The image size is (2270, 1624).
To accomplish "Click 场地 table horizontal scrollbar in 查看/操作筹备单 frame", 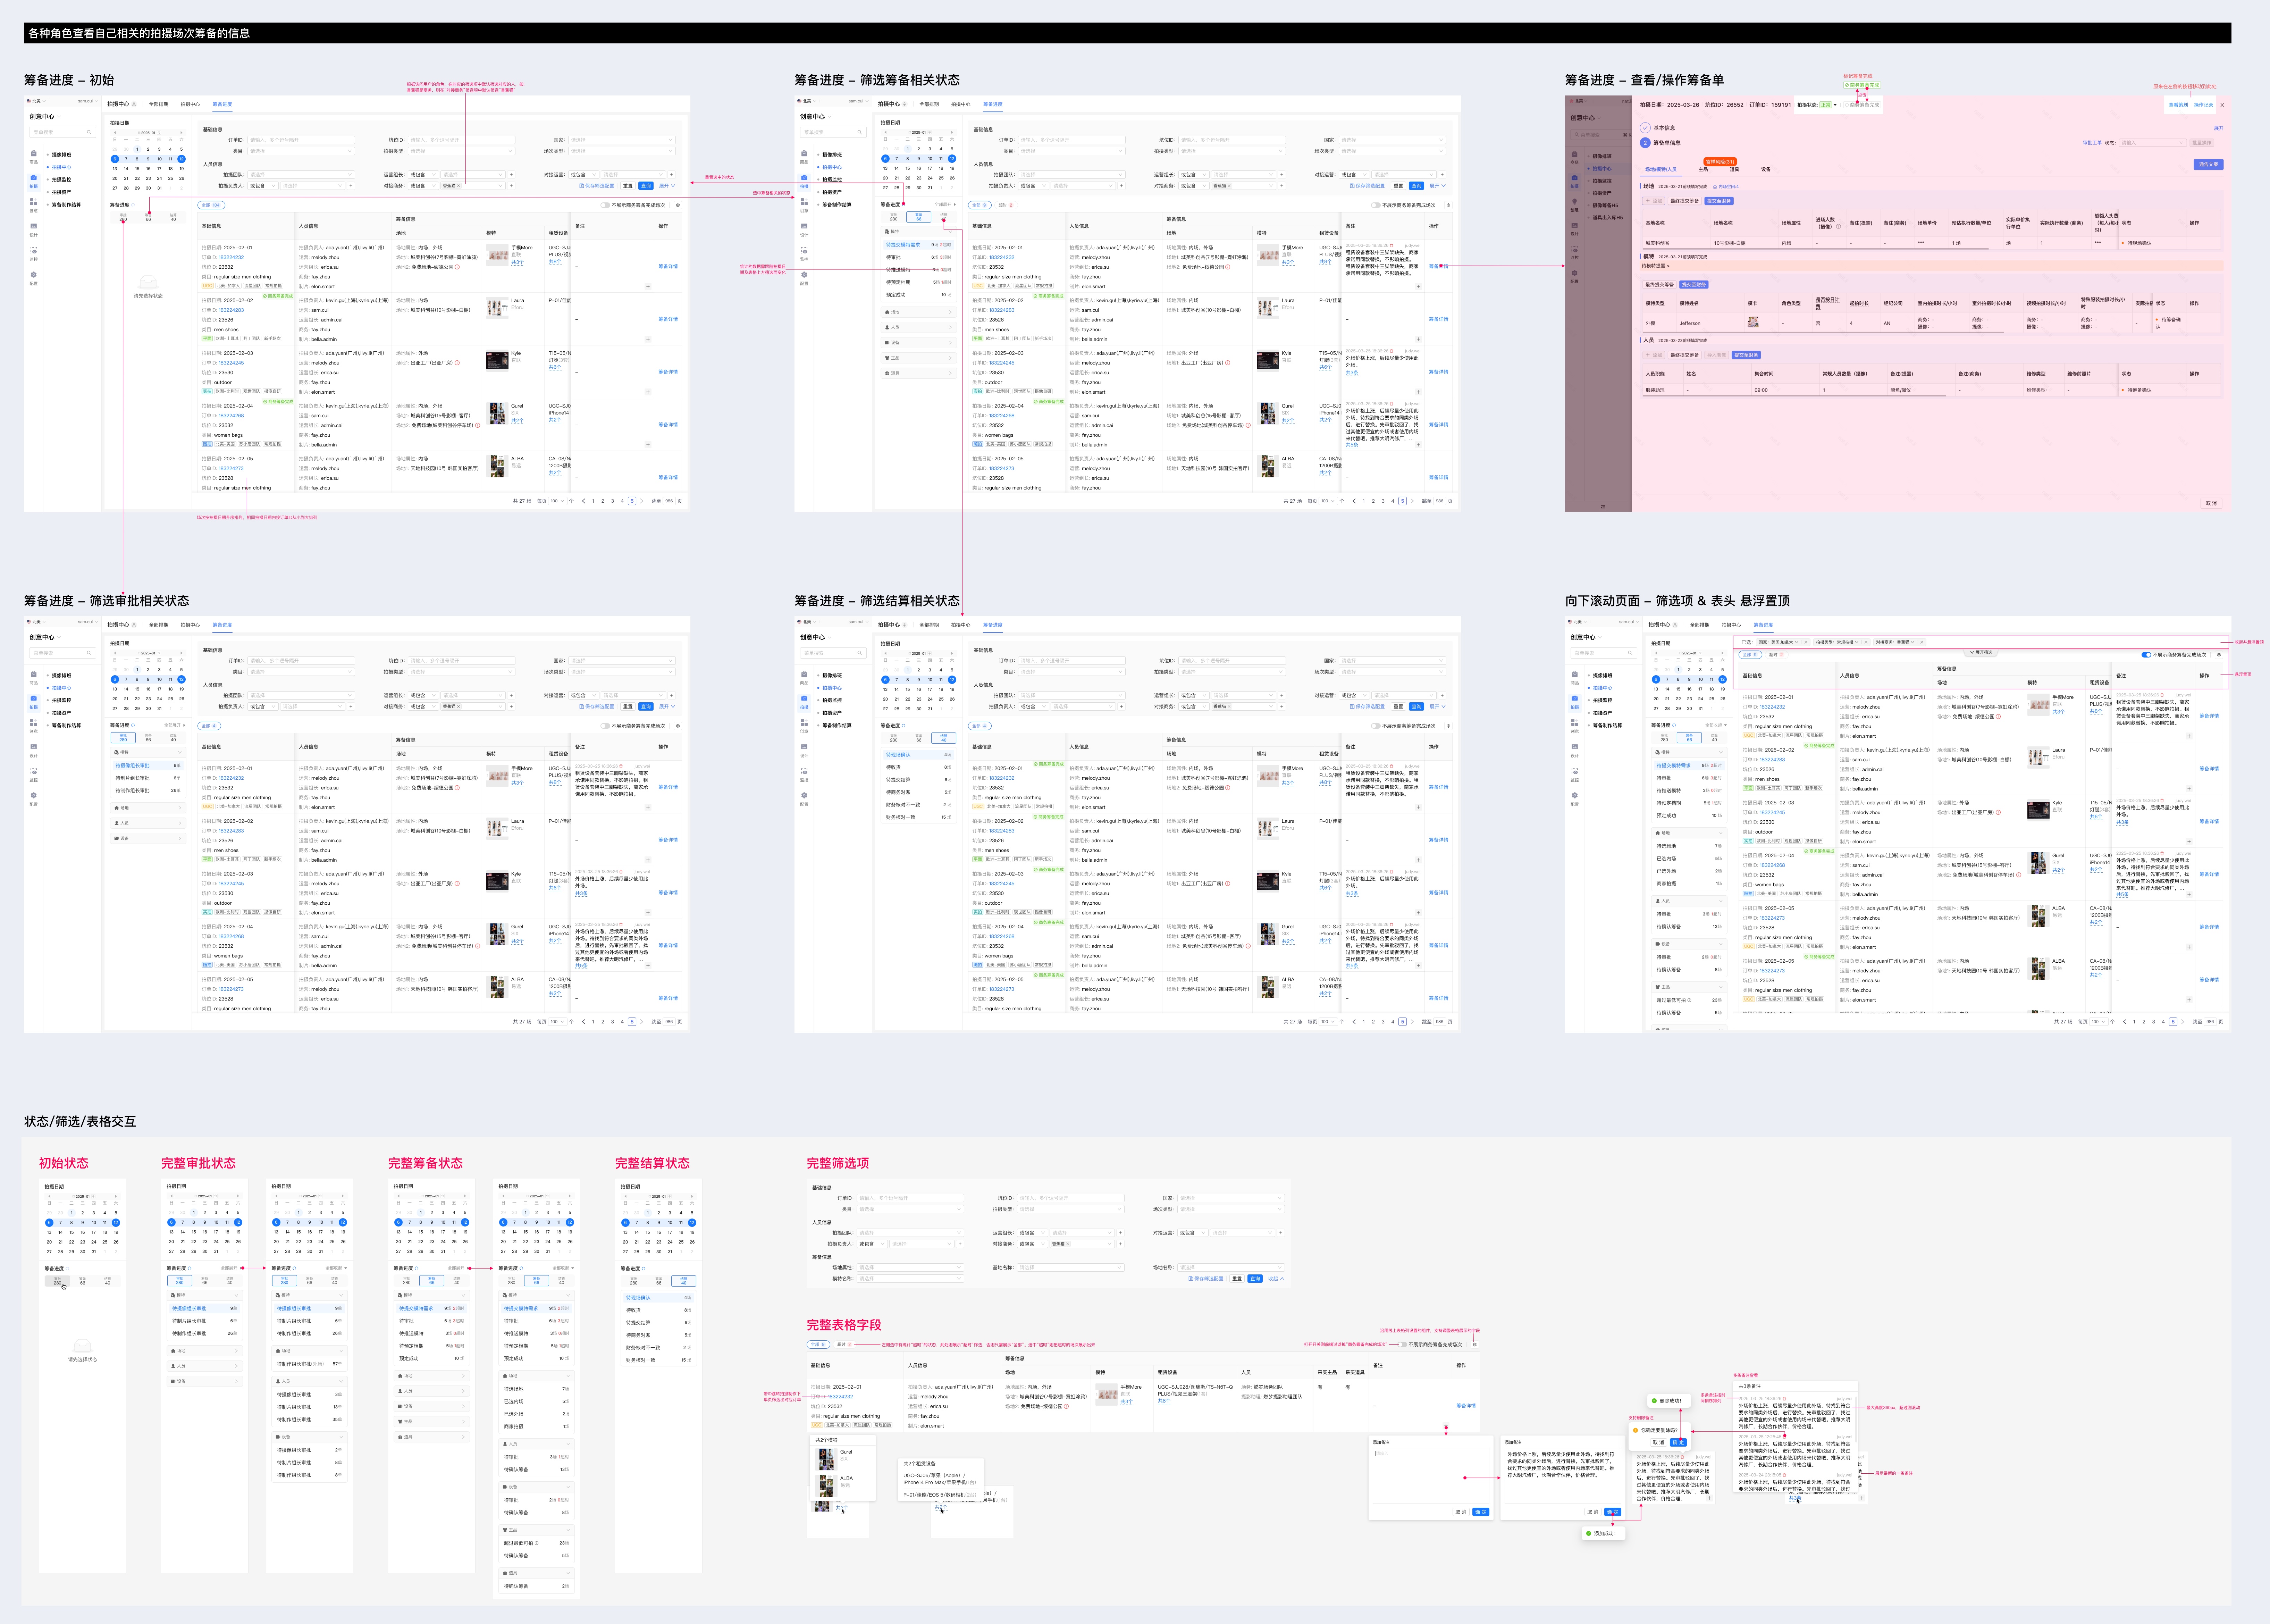I will click(1817, 249).
